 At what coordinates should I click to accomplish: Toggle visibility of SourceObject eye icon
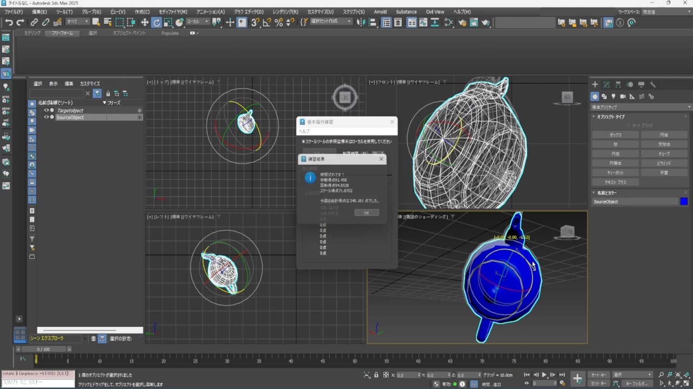(46, 117)
